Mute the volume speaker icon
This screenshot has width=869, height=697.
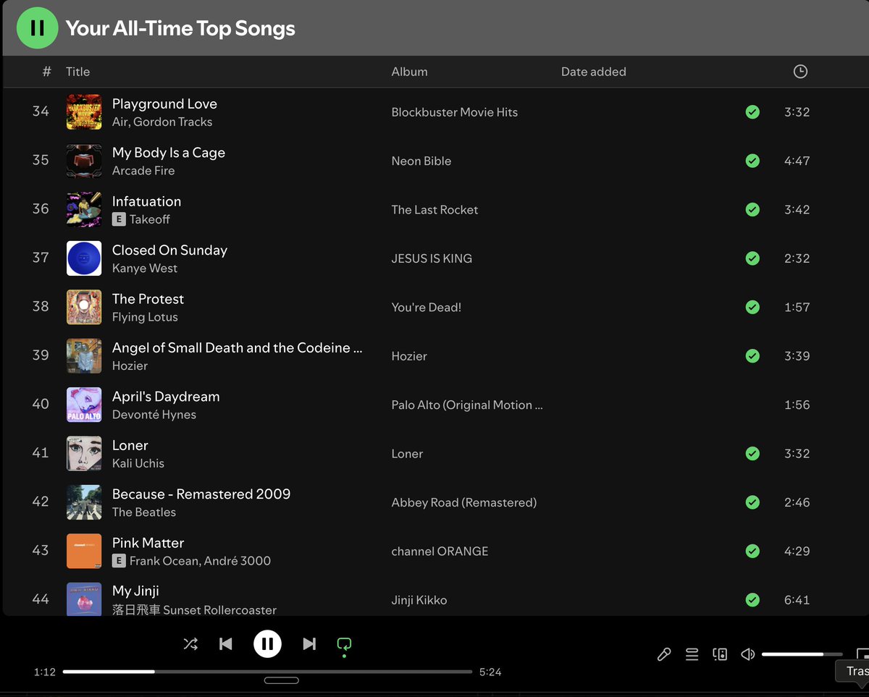[x=748, y=654]
